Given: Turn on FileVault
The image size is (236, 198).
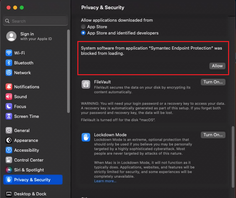Looking at the screenshot, I should (x=213, y=82).
